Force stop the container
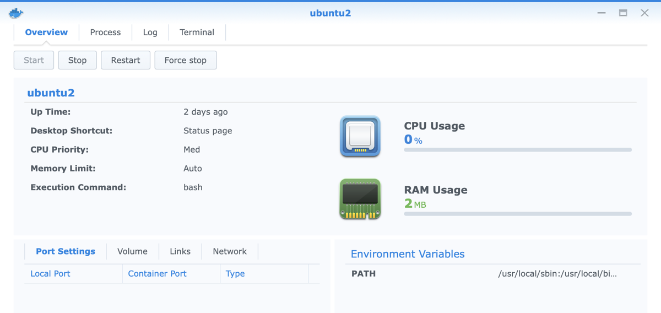Screen dimensions: 661x313 pos(185,61)
